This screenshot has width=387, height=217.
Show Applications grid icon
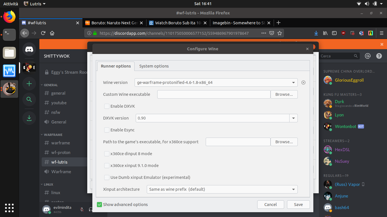click(9, 208)
